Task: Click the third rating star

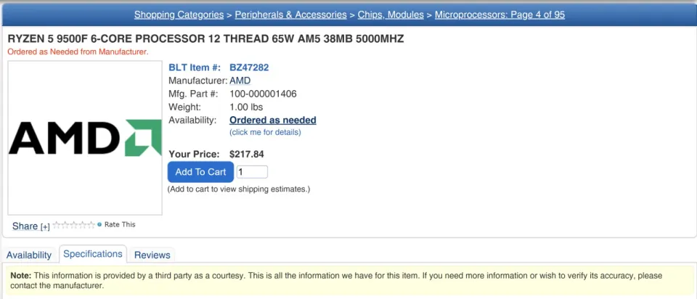Action: click(x=74, y=225)
